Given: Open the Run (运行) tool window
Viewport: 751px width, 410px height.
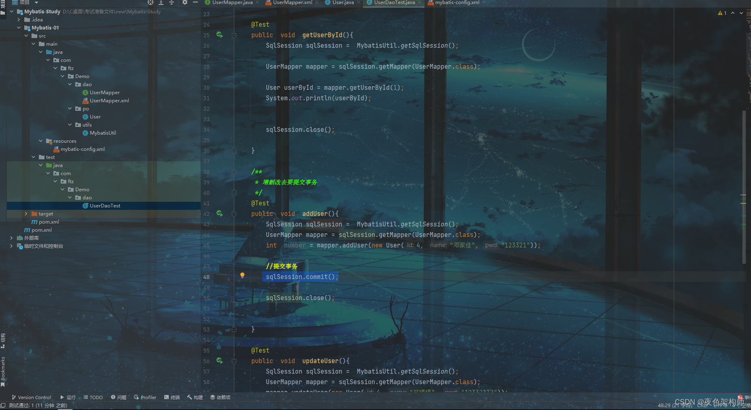Looking at the screenshot, I should (x=68, y=397).
